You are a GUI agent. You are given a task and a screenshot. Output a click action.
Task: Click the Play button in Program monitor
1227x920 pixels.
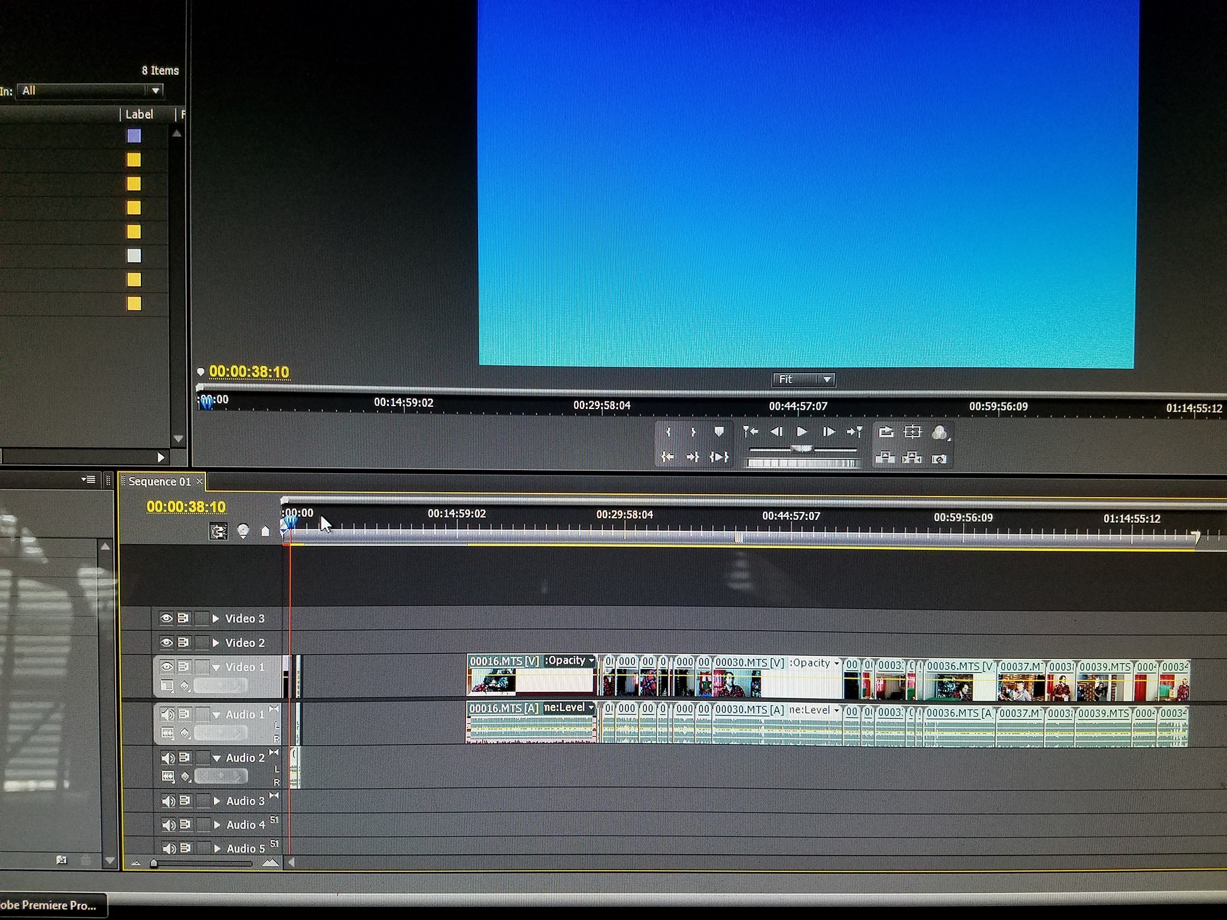pyautogui.click(x=802, y=432)
